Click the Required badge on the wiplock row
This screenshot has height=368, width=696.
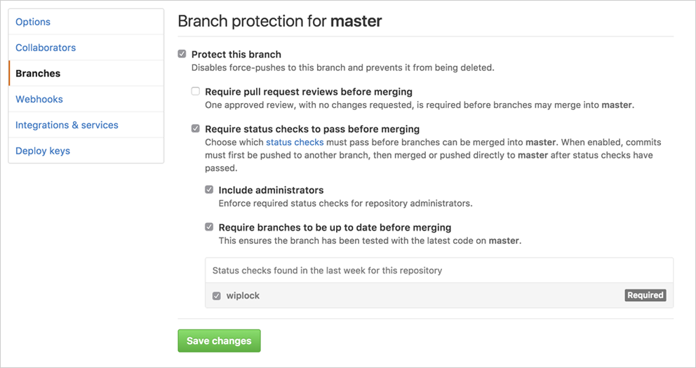tap(645, 296)
